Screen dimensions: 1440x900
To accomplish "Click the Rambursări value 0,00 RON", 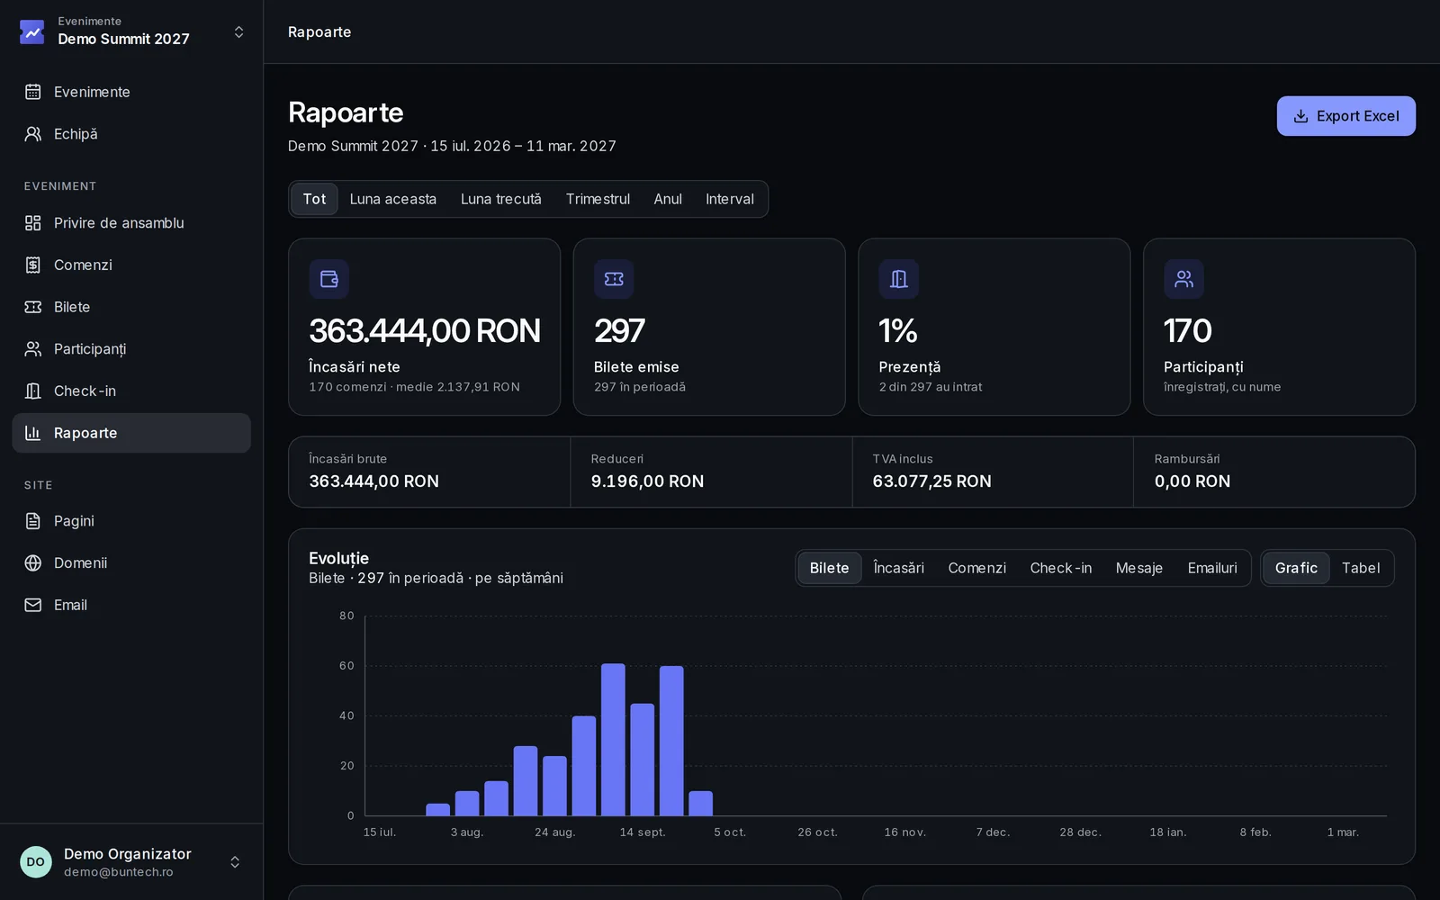I will (x=1192, y=481).
